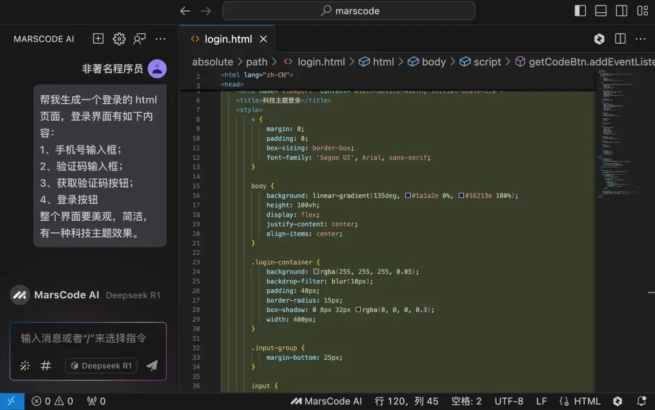The height and width of the screenshot is (410, 655).
Task: Open Problems via errors and warnings counter
Action: (52, 401)
